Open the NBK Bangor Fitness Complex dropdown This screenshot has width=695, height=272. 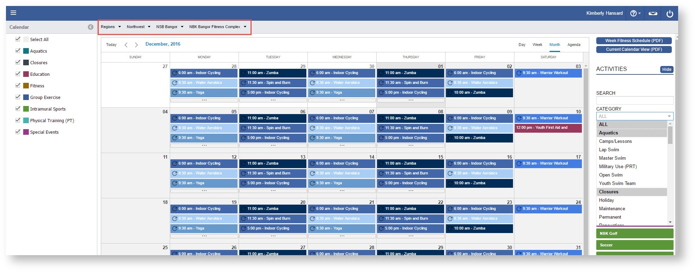tap(217, 27)
